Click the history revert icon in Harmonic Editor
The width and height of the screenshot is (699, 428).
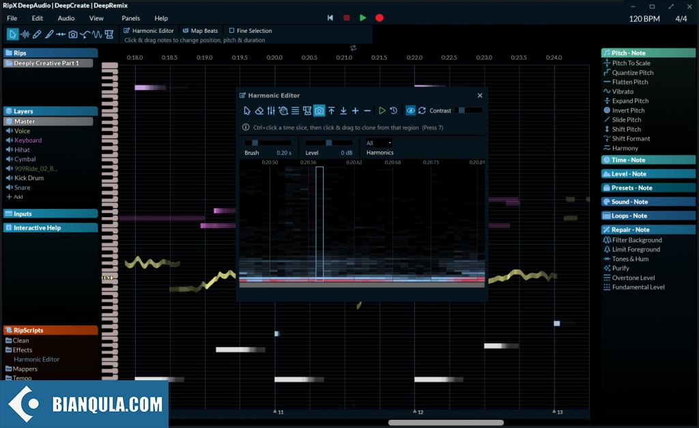click(x=394, y=111)
